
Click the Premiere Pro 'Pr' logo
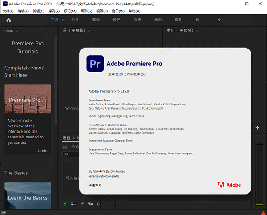95,64
